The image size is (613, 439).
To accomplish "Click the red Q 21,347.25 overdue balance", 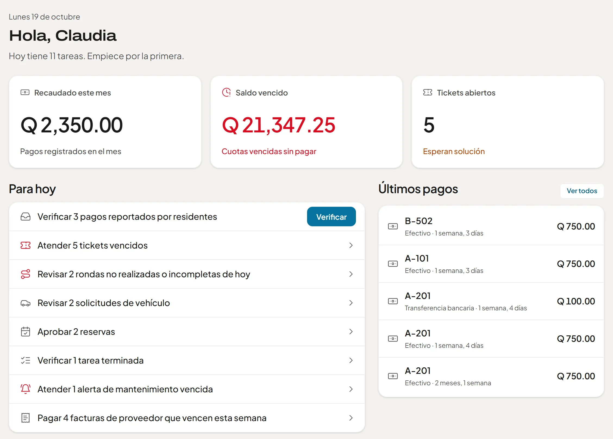I will tap(279, 125).
